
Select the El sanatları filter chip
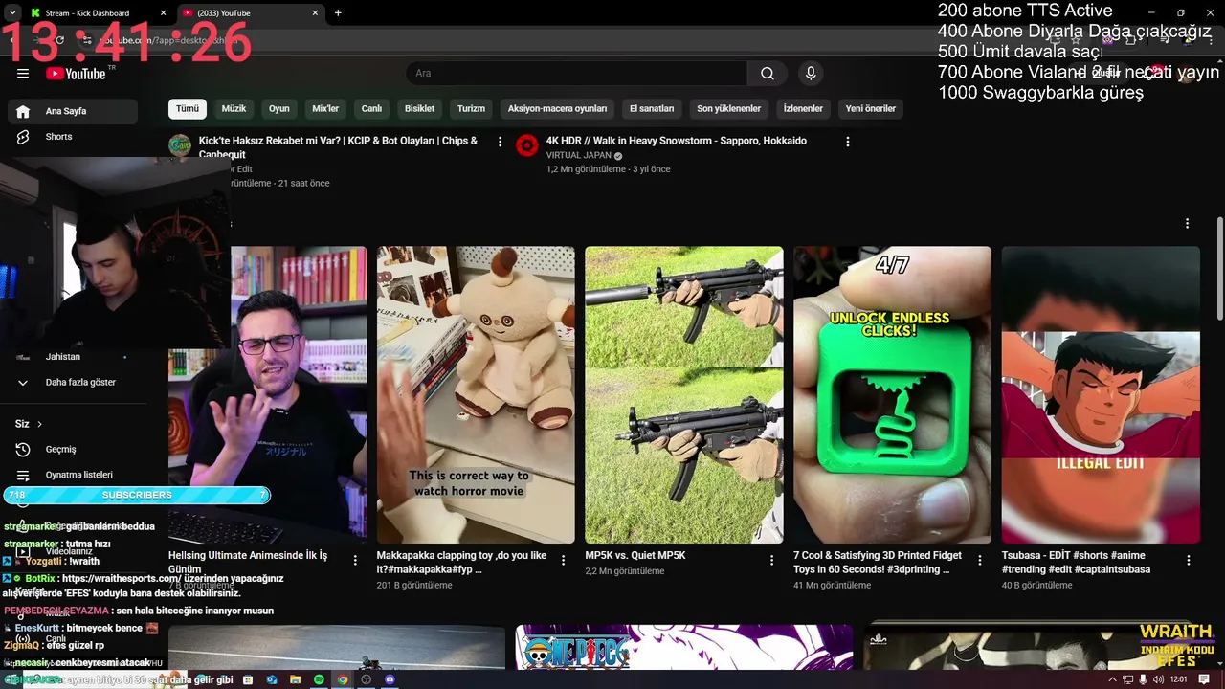[x=652, y=108]
